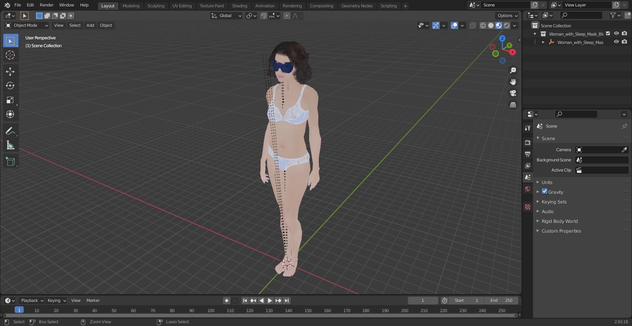Toggle the Gravity checkbox

click(x=545, y=191)
